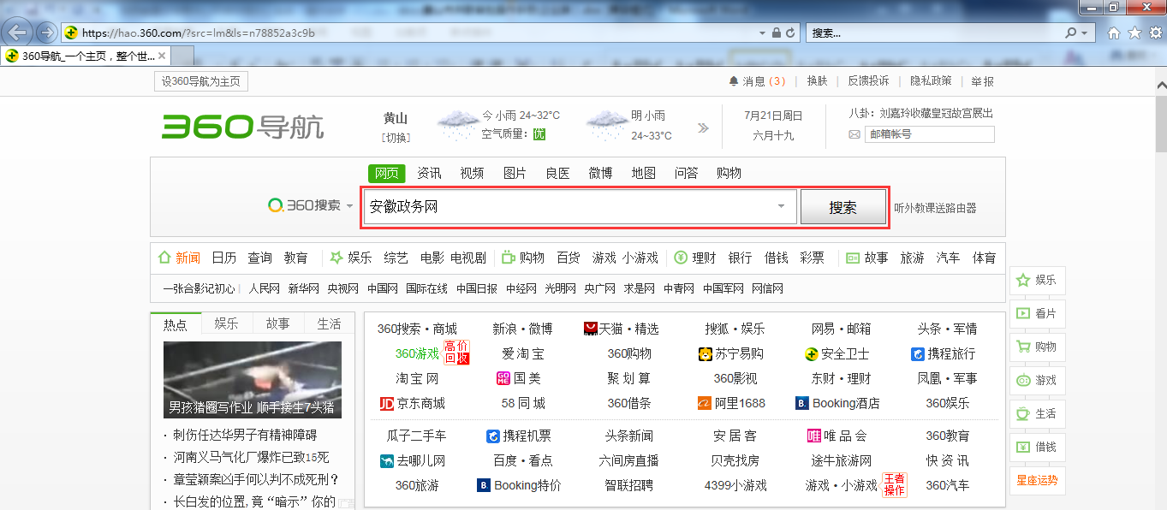Screen dimensions: 1167x510
Task: Click the 京东商城 JD icon
Action: point(387,403)
